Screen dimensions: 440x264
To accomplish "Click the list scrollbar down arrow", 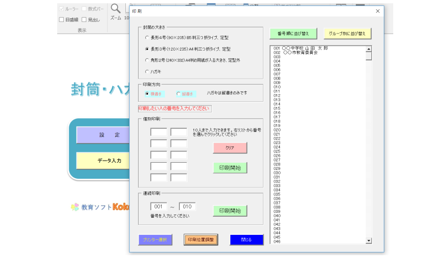I will (x=369, y=240).
